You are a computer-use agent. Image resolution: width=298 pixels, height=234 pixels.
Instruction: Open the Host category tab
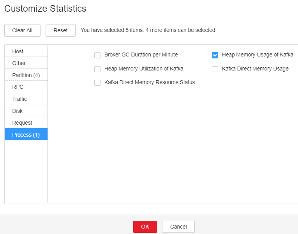click(x=26, y=51)
